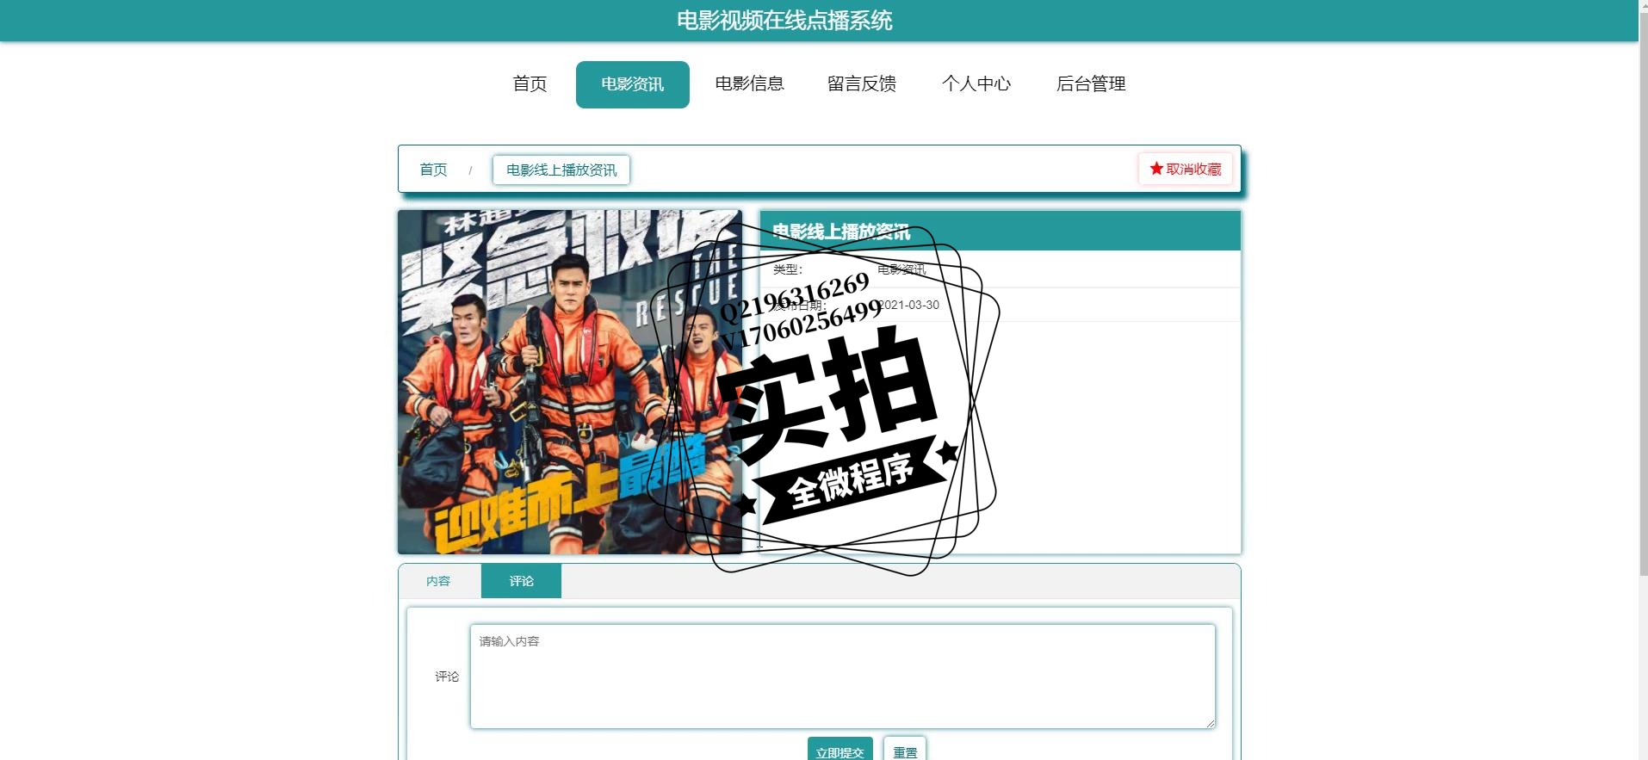Click the 电影视频在线点播系统 header title
The height and width of the screenshot is (760, 1648).
coord(784,20)
